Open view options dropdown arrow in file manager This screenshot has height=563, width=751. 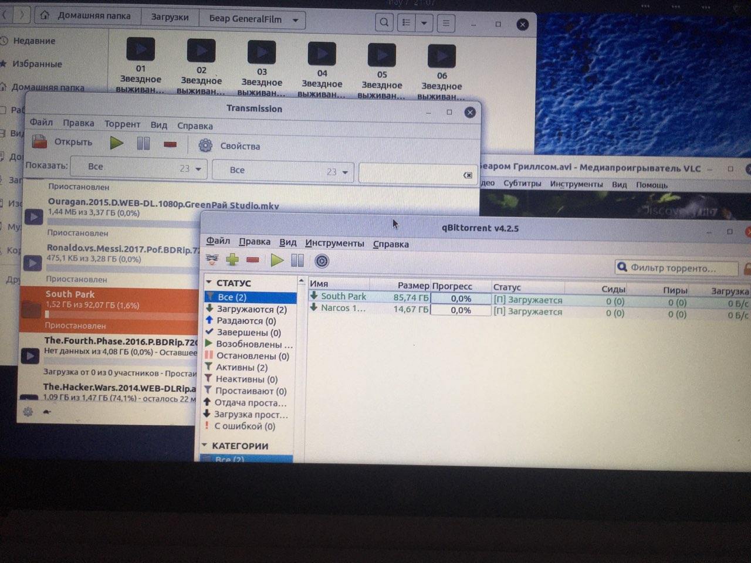point(424,23)
